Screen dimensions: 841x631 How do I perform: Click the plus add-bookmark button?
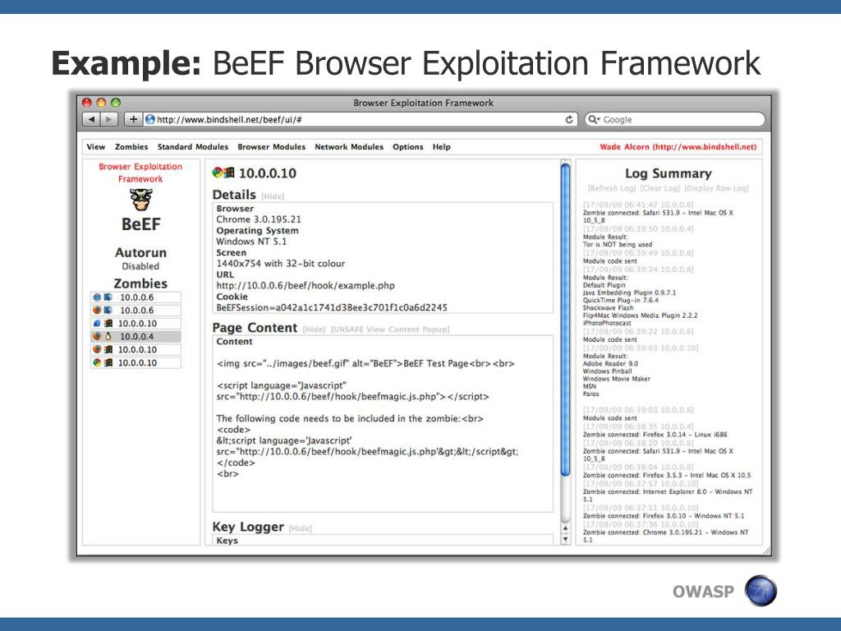[133, 119]
